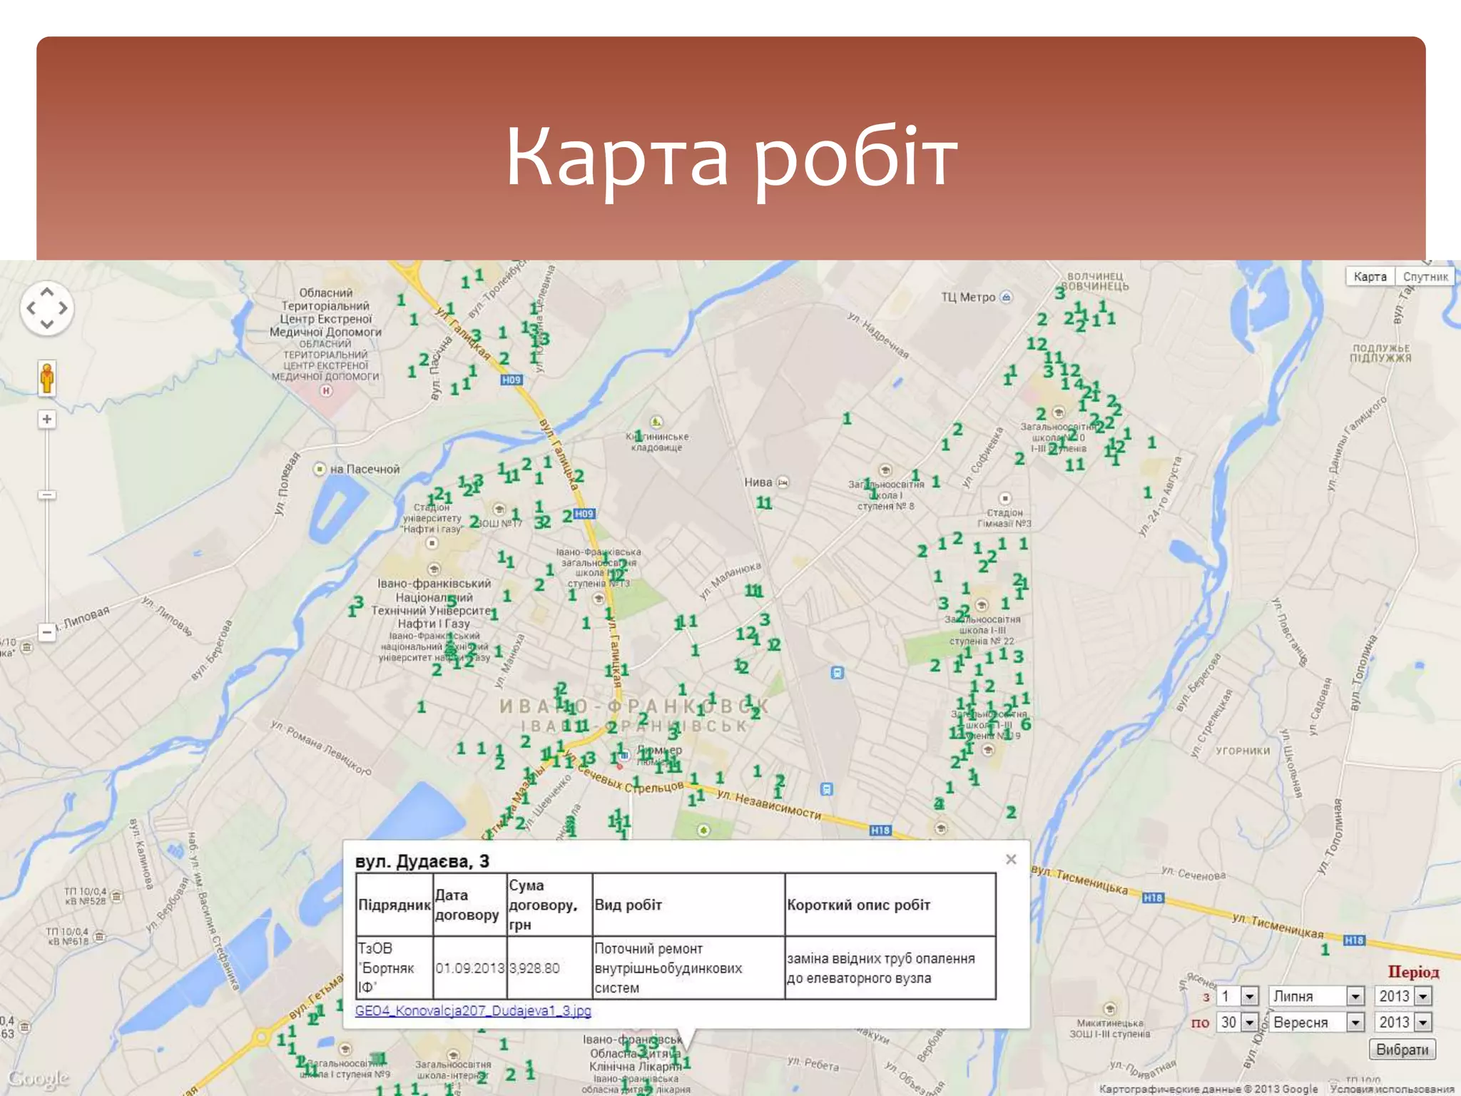The image size is (1461, 1096).
Task: Click the hospital H marker icon
Action: pyautogui.click(x=326, y=390)
